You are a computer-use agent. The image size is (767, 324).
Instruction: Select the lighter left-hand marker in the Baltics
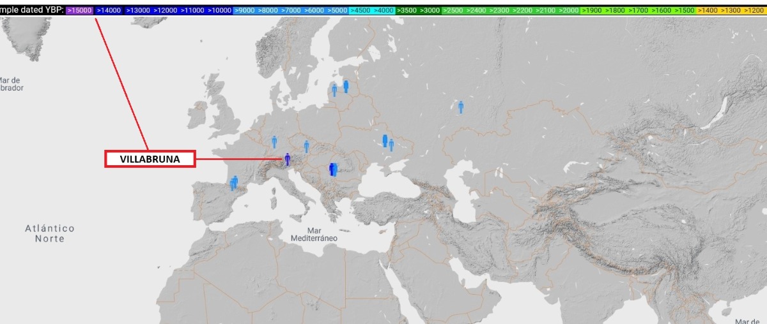[x=334, y=90]
